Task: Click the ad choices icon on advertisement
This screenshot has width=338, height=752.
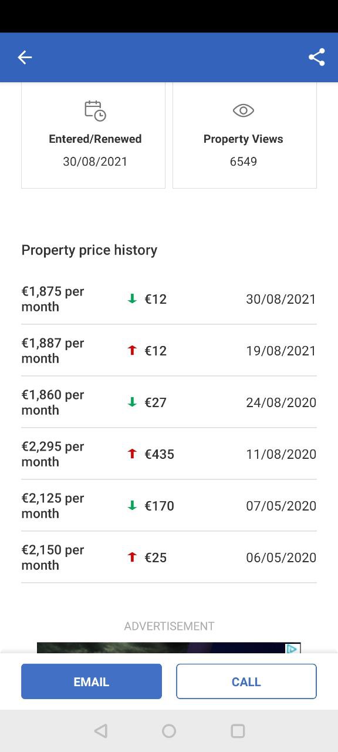Action: [x=293, y=649]
